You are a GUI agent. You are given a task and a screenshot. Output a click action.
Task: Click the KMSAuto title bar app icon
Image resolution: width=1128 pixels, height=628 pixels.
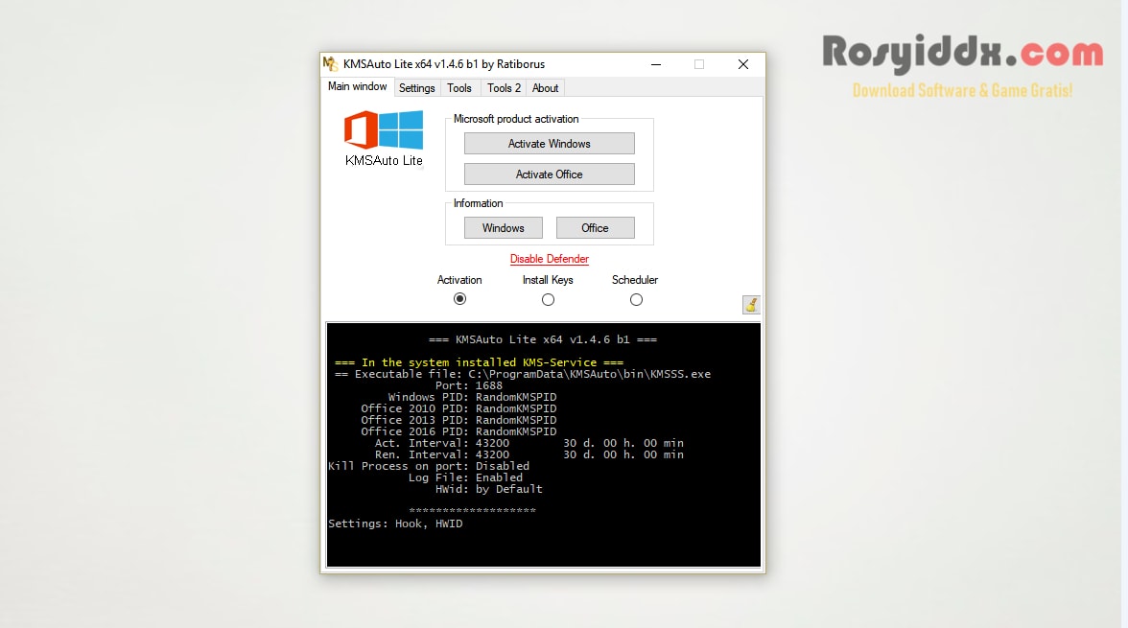(330, 64)
